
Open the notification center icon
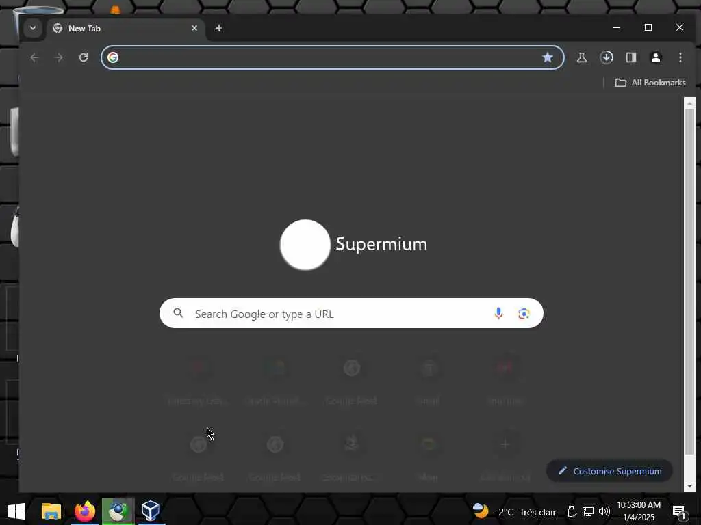[680, 512]
